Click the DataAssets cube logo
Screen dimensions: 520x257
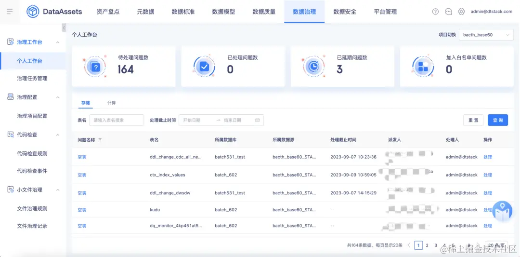tap(33, 12)
